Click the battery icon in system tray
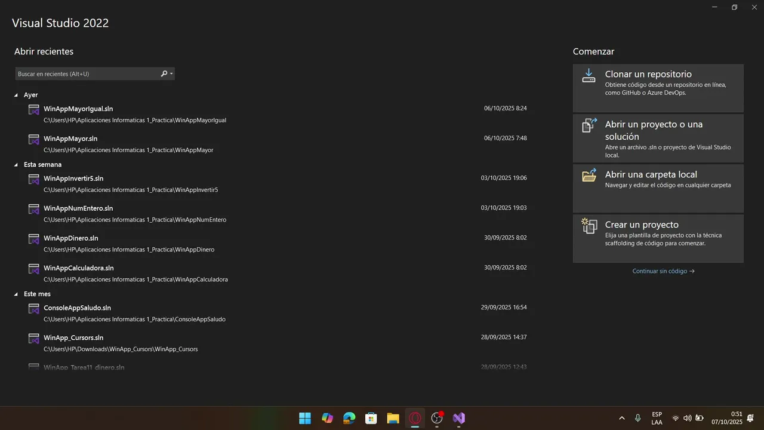This screenshot has height=430, width=764. coord(699,418)
